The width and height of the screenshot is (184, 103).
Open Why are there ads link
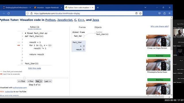tap(160, 26)
